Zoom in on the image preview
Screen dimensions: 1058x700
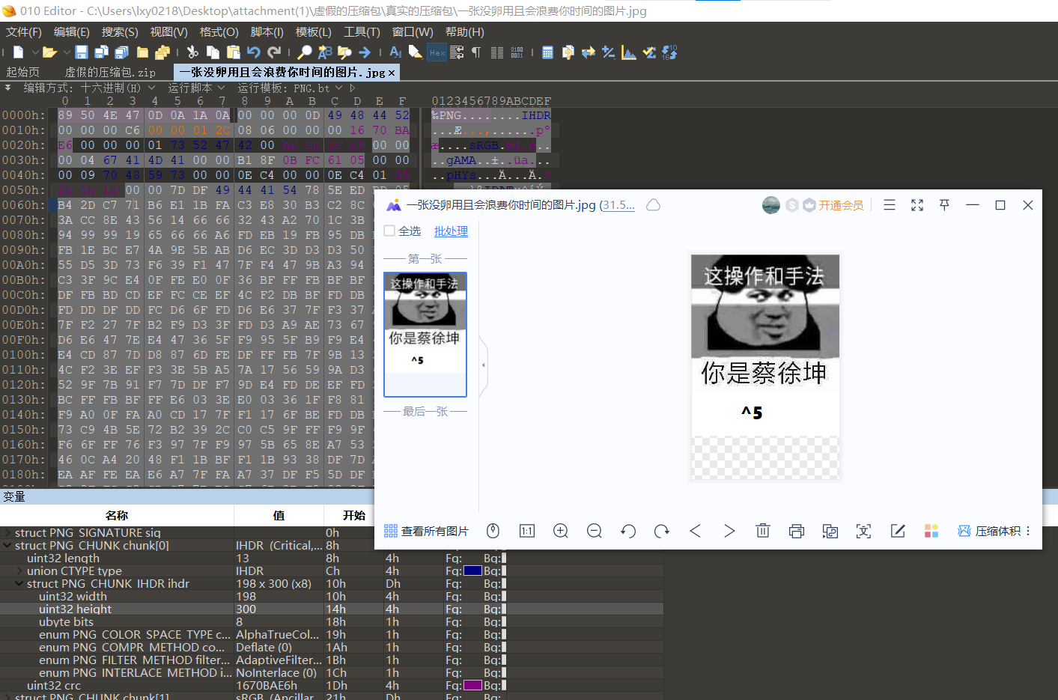click(560, 531)
